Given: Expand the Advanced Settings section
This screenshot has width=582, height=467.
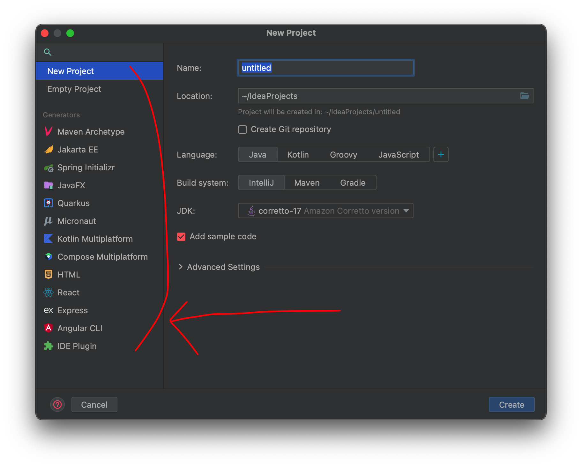Looking at the screenshot, I should pyautogui.click(x=181, y=267).
